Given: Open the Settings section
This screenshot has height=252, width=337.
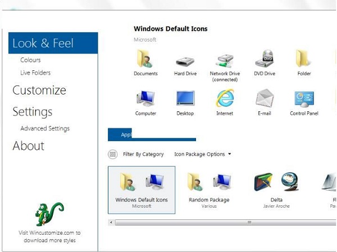Looking at the screenshot, I should click(x=33, y=112).
